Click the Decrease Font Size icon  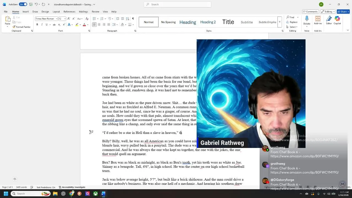73,19
